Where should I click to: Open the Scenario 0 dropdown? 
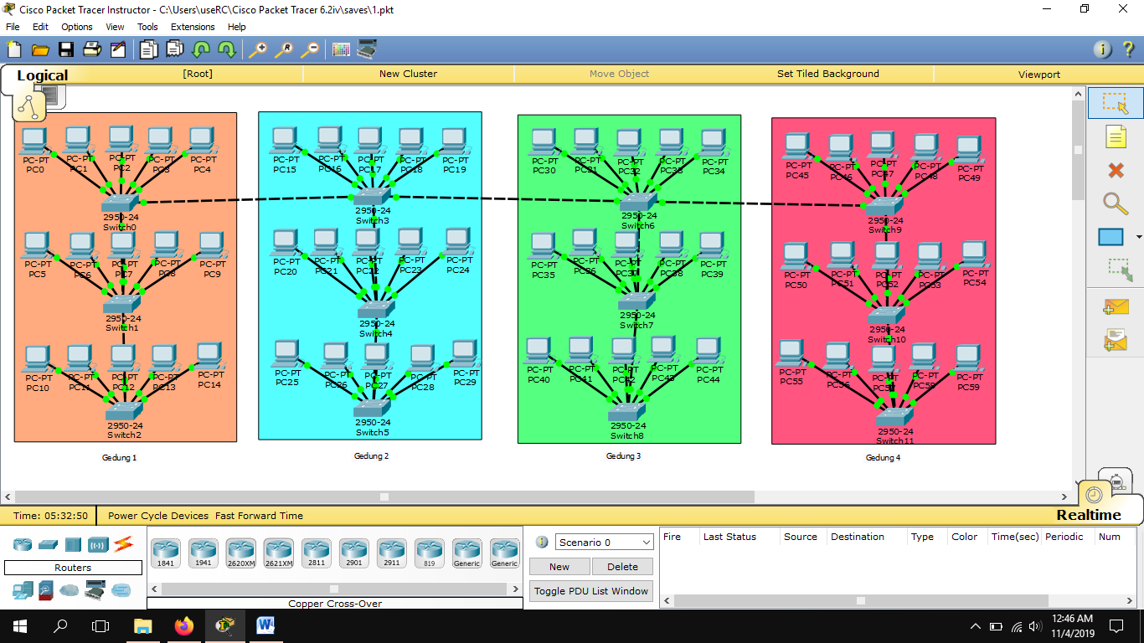[x=604, y=543]
